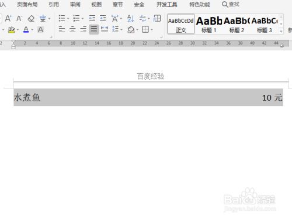Expand the Chinese layout dropdown arrow
The height and width of the screenshot is (219, 292).
click(x=121, y=19)
